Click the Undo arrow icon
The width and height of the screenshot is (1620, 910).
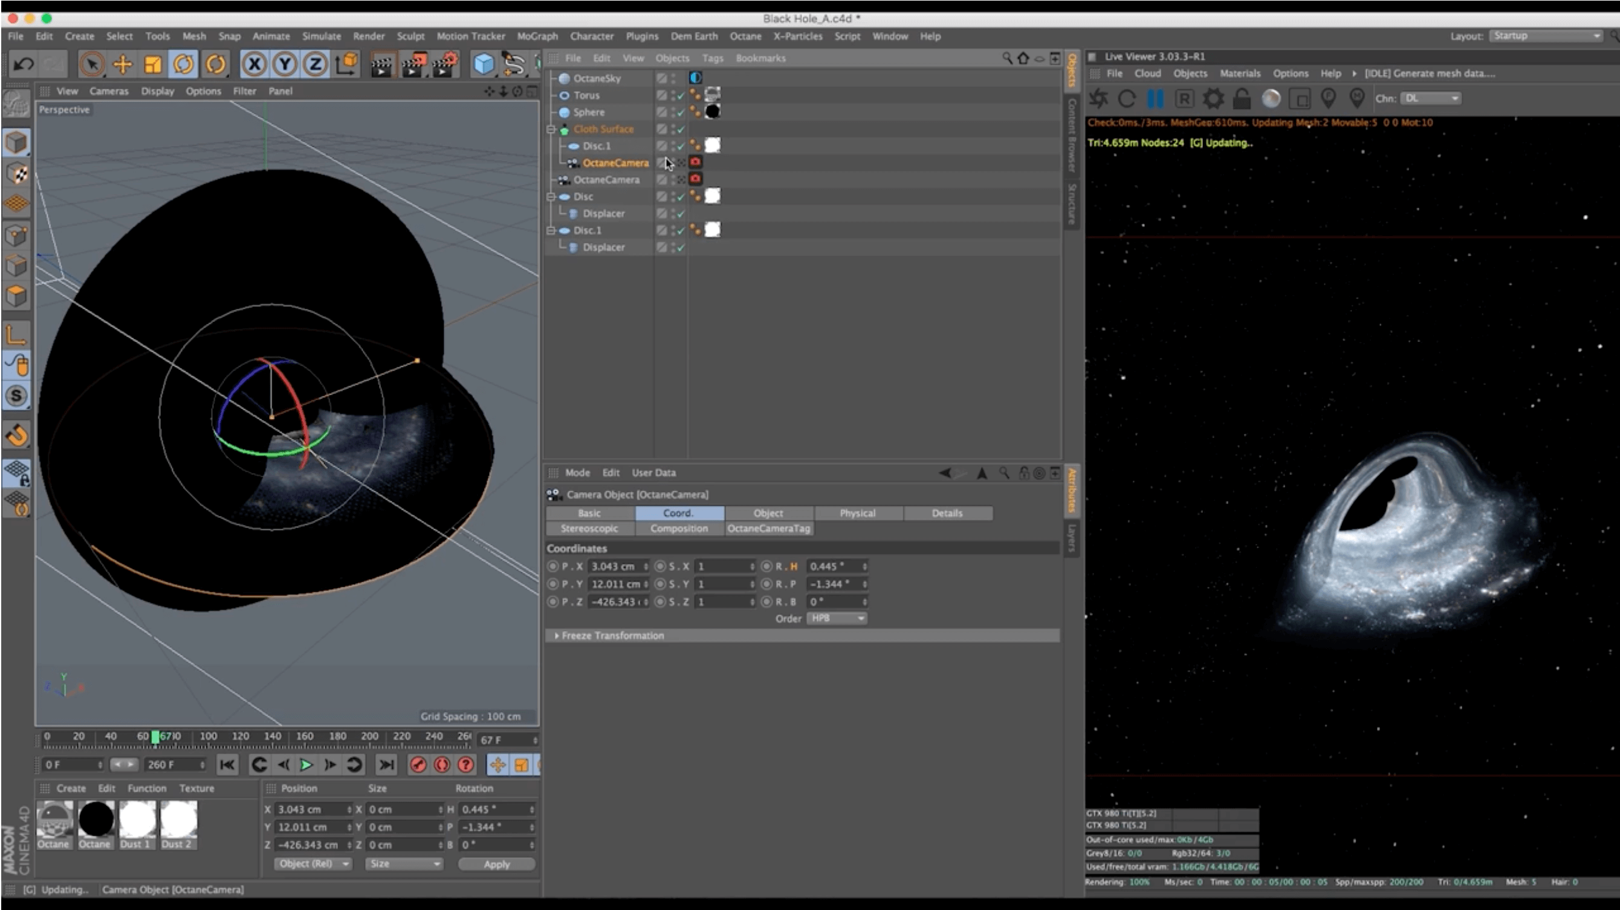(x=24, y=64)
